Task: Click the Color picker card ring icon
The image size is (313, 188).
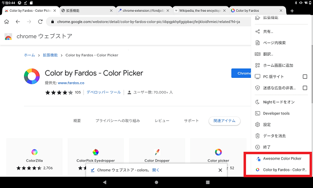Action: tap(218, 152)
